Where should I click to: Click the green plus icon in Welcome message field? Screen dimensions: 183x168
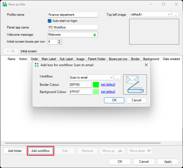[95, 35]
